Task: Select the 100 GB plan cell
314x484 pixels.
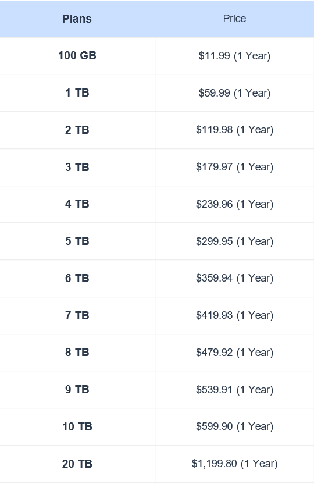Action: 77,56
